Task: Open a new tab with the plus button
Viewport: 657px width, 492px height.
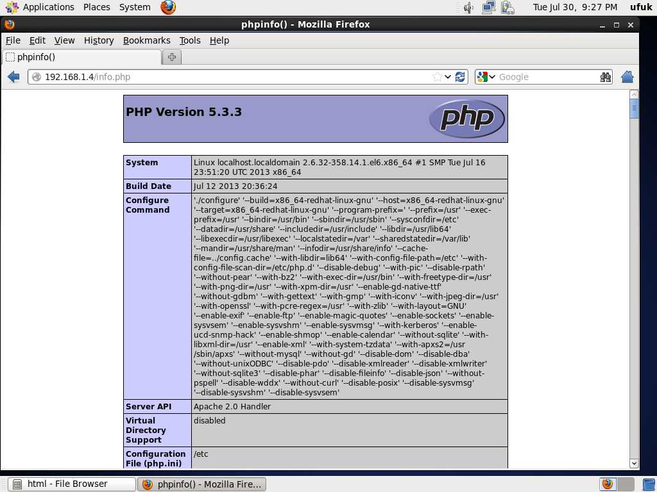Action: point(171,56)
